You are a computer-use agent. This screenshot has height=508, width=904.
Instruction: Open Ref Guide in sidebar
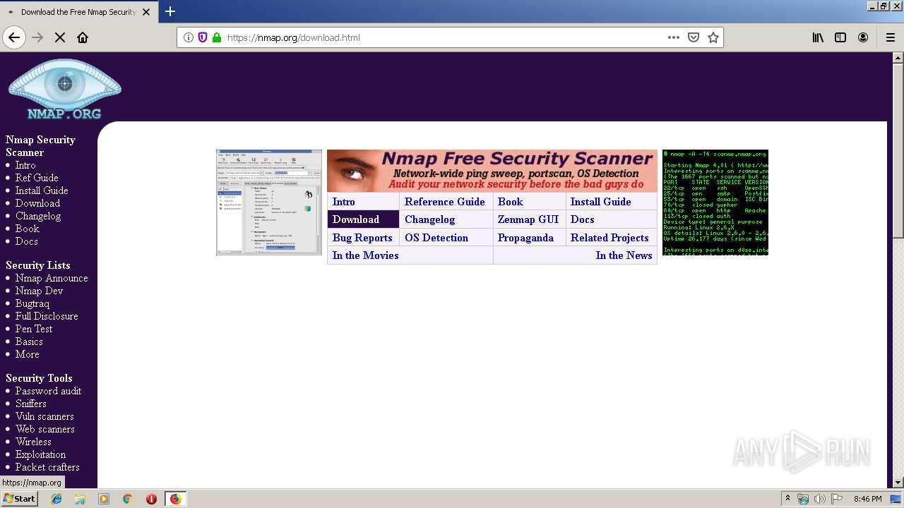click(x=37, y=178)
